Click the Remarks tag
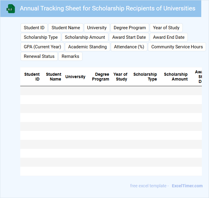The image size is (209, 198). click(70, 56)
